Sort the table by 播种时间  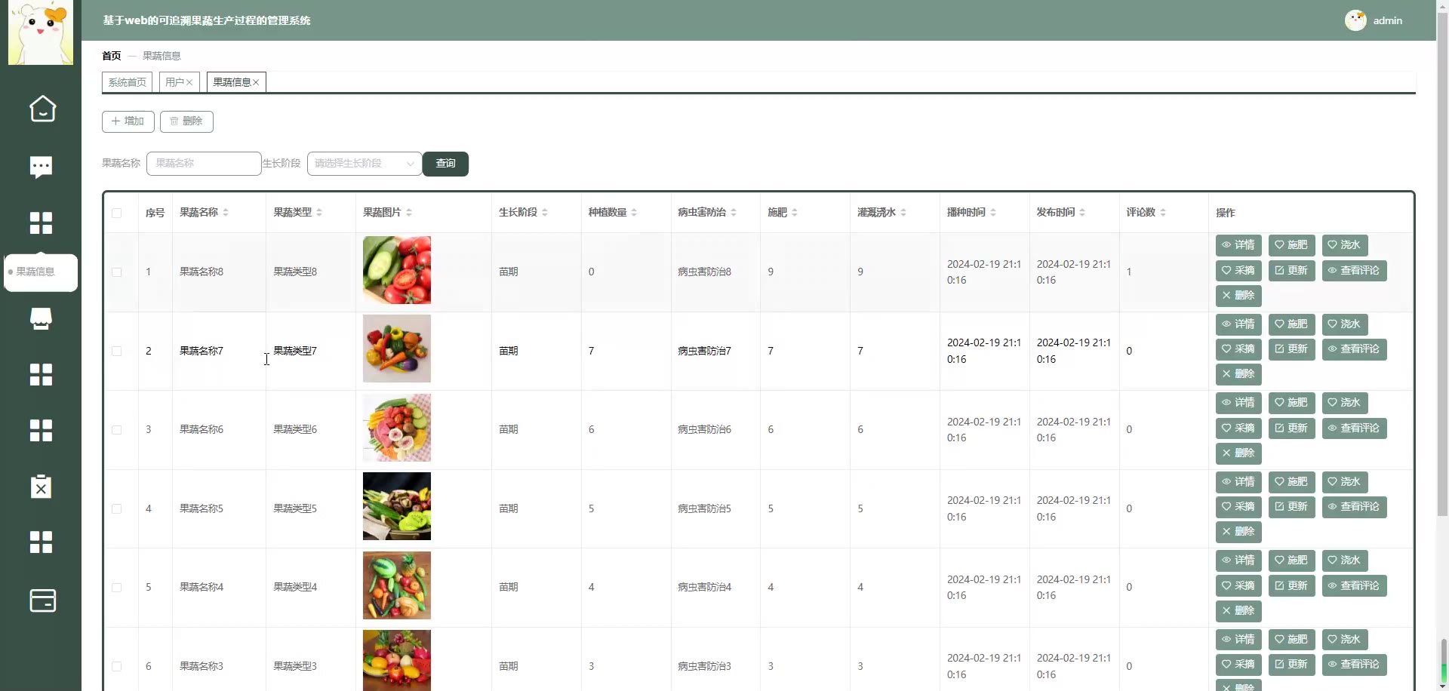coord(993,213)
